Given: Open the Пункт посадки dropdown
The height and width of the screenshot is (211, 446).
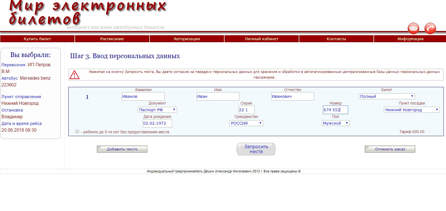Looking at the screenshot, I should 412,110.
